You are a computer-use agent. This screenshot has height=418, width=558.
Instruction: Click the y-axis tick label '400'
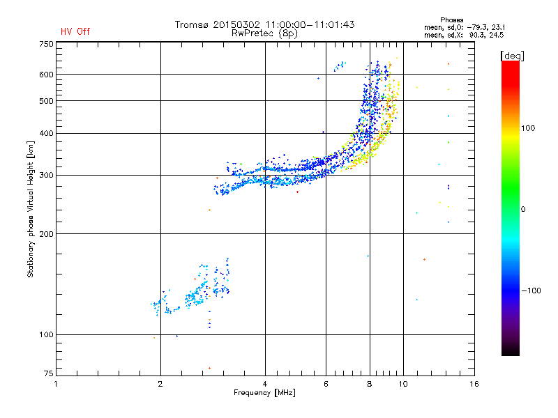pyautogui.click(x=46, y=133)
